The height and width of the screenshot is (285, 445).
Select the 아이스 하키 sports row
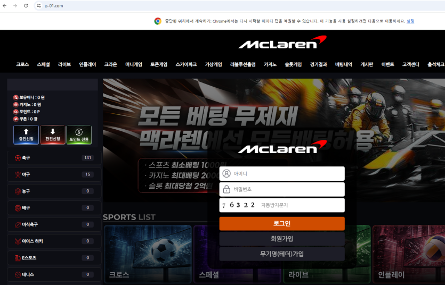pos(54,241)
